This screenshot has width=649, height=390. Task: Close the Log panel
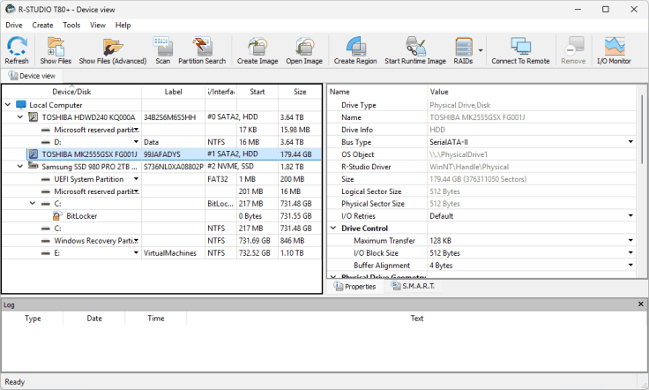[641, 304]
